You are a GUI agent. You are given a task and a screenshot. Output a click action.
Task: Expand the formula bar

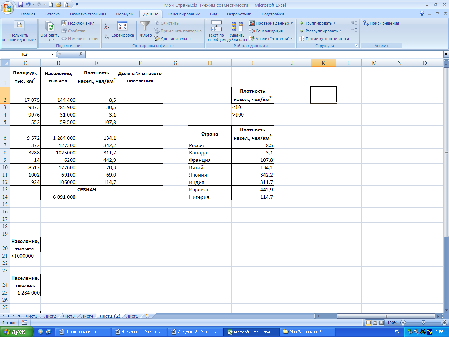(446, 54)
